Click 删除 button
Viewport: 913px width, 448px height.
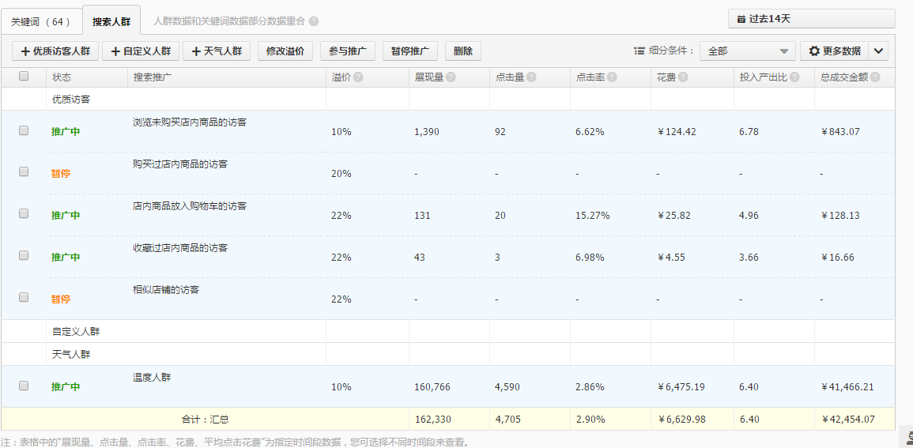tap(463, 51)
